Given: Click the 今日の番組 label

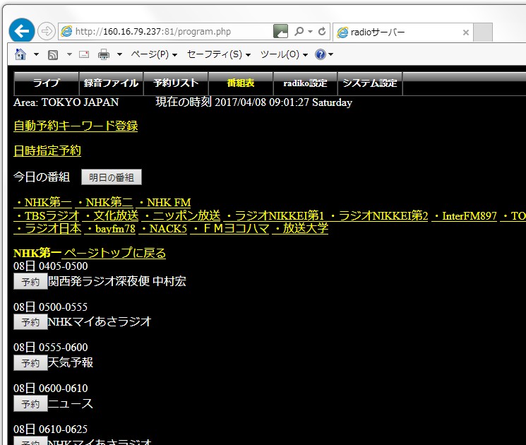Looking at the screenshot, I should (42, 177).
